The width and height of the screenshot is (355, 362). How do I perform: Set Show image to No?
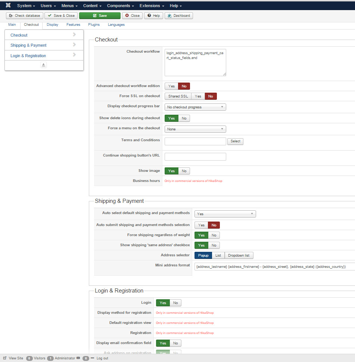[184, 171]
